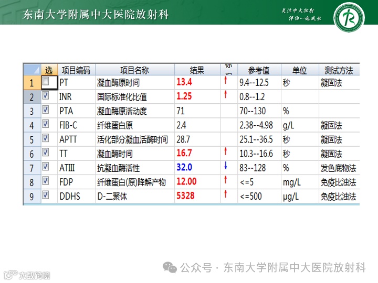Select row header number 3

pos(32,111)
